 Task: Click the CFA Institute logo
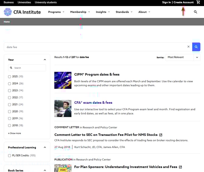[x=22, y=12]
